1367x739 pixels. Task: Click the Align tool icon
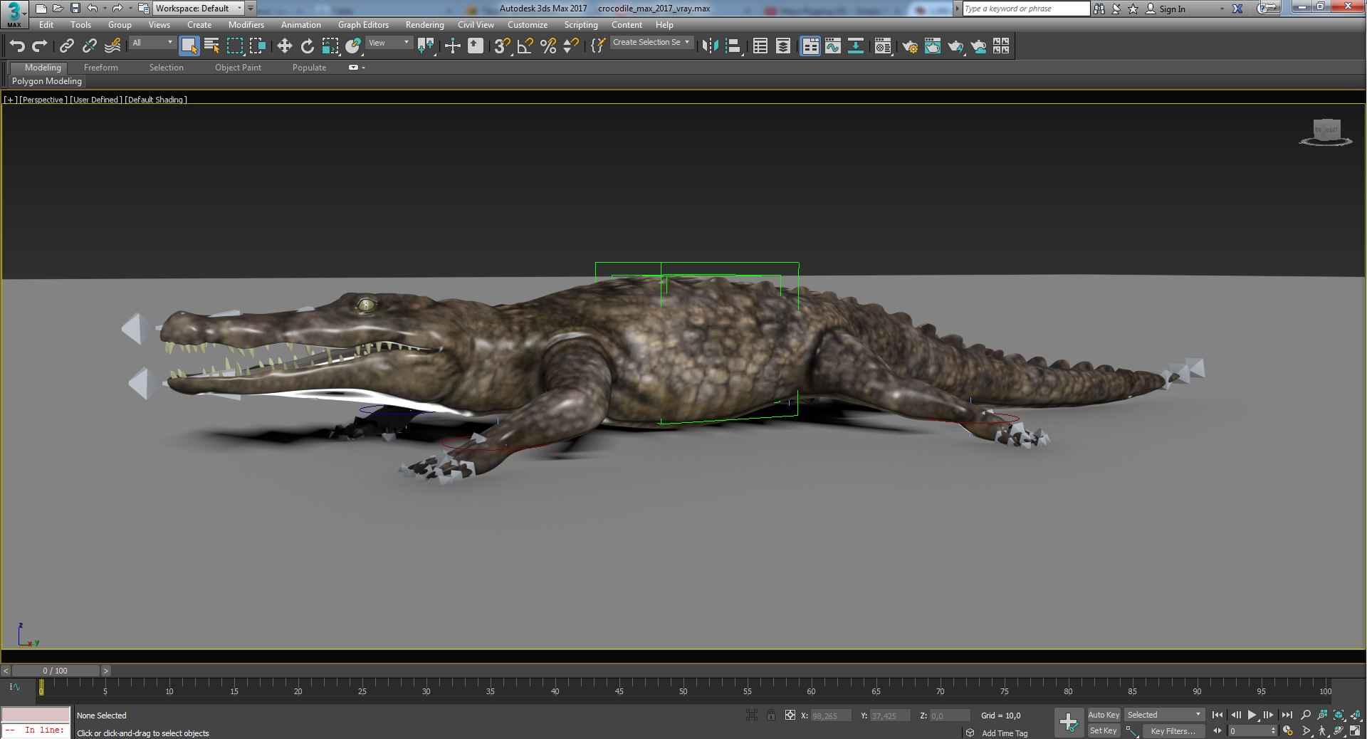(733, 46)
